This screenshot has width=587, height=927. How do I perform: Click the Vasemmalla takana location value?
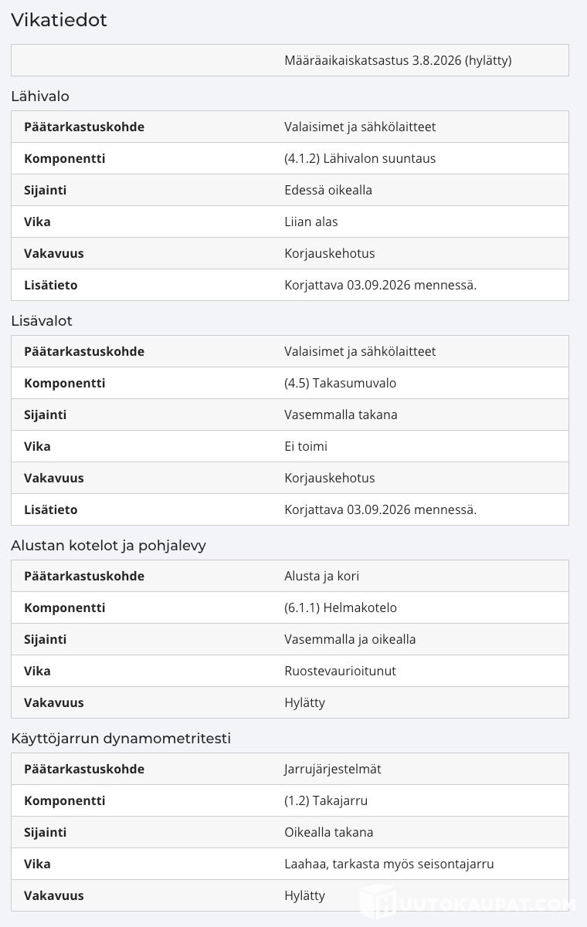click(x=341, y=414)
